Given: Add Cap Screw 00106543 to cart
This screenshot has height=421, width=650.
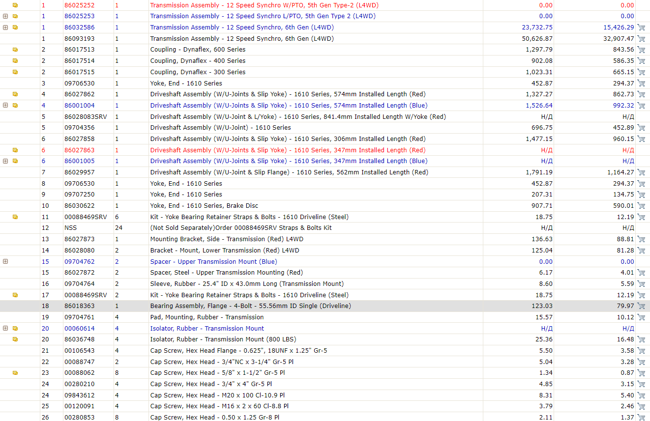Looking at the screenshot, I should pyautogui.click(x=641, y=351).
